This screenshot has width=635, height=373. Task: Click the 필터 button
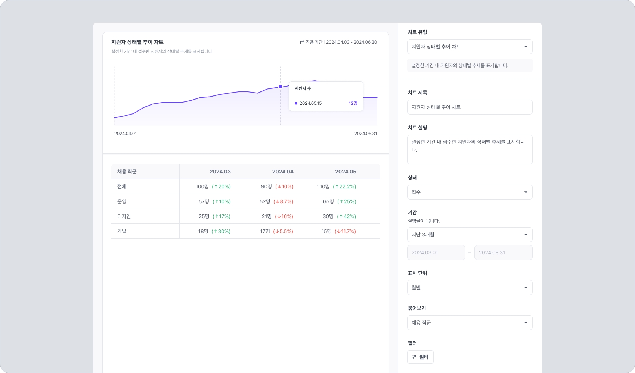click(x=420, y=357)
